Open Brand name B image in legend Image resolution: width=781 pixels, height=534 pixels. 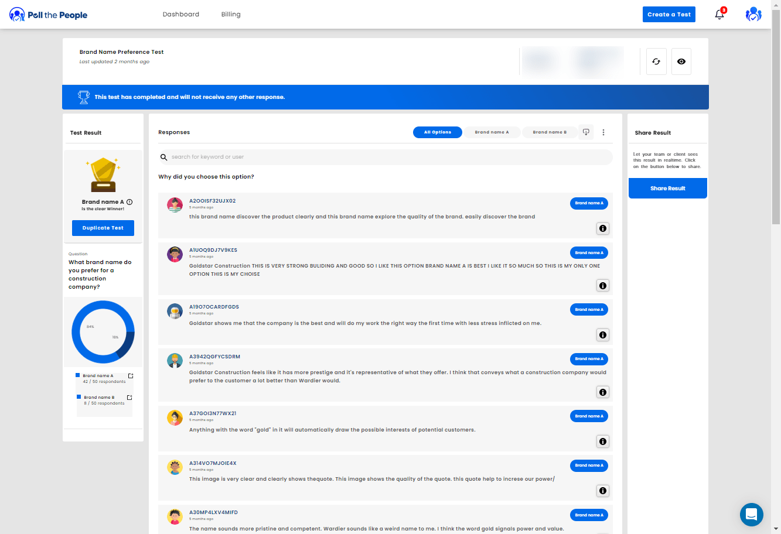pyautogui.click(x=129, y=398)
